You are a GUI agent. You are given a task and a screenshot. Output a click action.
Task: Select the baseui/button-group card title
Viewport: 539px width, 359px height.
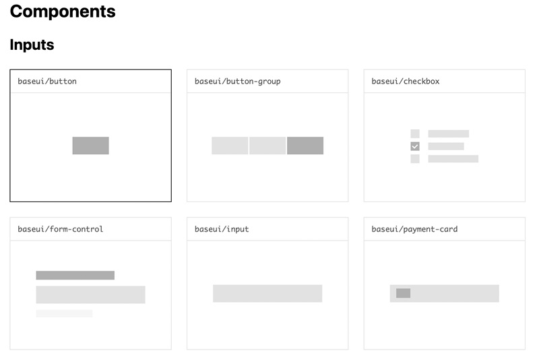click(238, 81)
